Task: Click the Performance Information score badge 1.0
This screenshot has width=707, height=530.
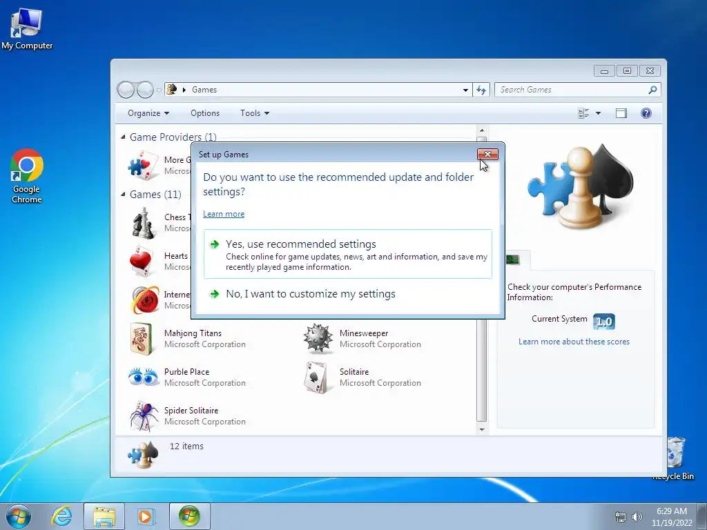Action: 604,322
